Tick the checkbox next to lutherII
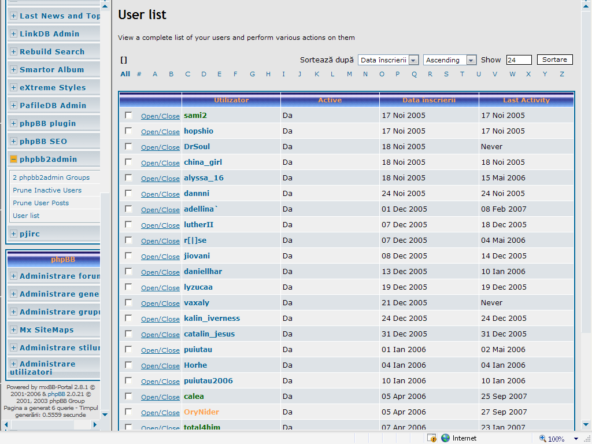 click(x=128, y=225)
